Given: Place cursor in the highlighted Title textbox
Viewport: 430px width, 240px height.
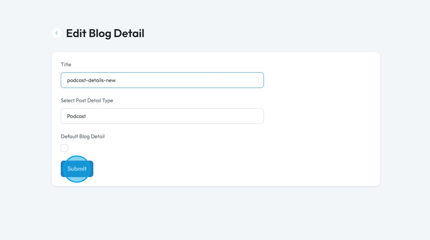Looking at the screenshot, I should click(162, 80).
